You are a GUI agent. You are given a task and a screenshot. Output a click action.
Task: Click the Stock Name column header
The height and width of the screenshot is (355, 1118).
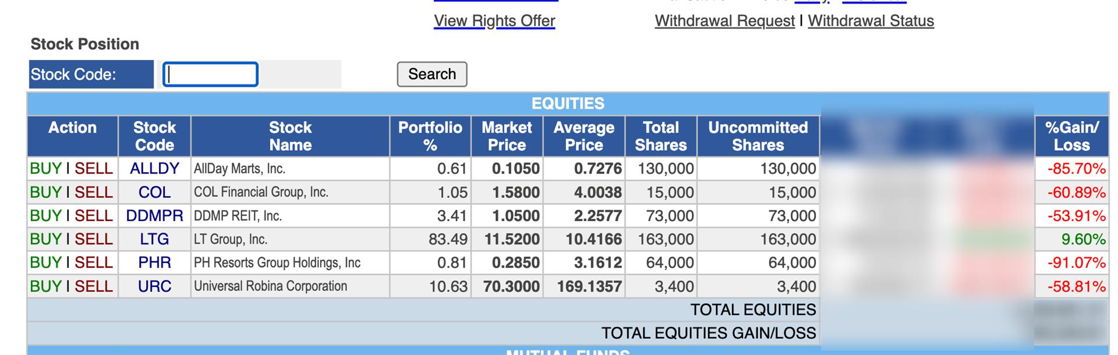pos(290,136)
